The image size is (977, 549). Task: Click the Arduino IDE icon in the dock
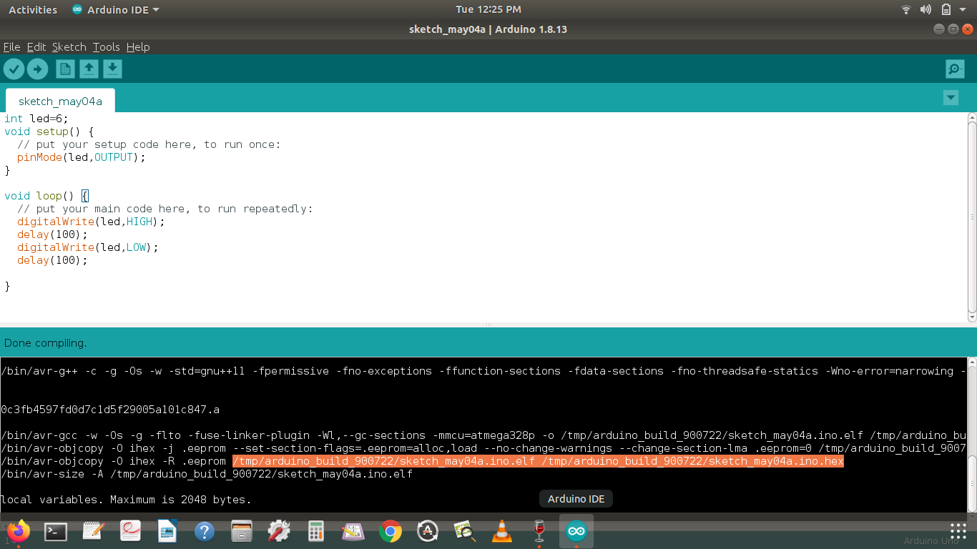(x=576, y=531)
